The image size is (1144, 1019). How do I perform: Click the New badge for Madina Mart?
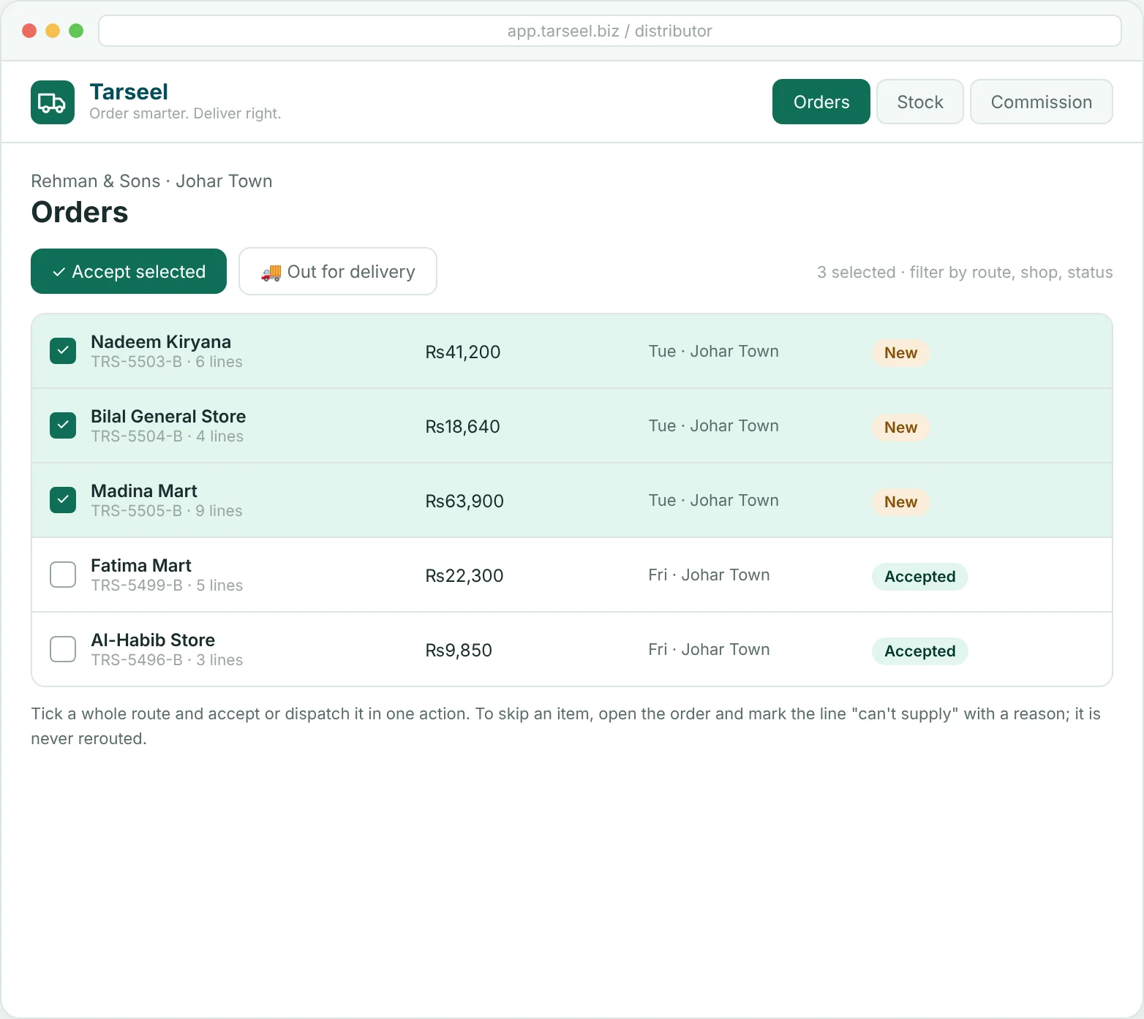(x=900, y=502)
